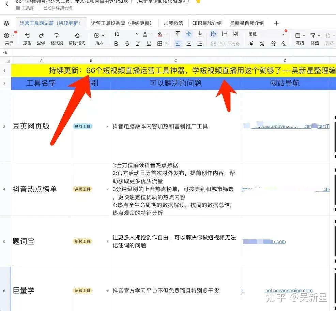Click the 清除格式 eraser icon
The height and width of the screenshot is (311, 336).
click(x=77, y=35)
